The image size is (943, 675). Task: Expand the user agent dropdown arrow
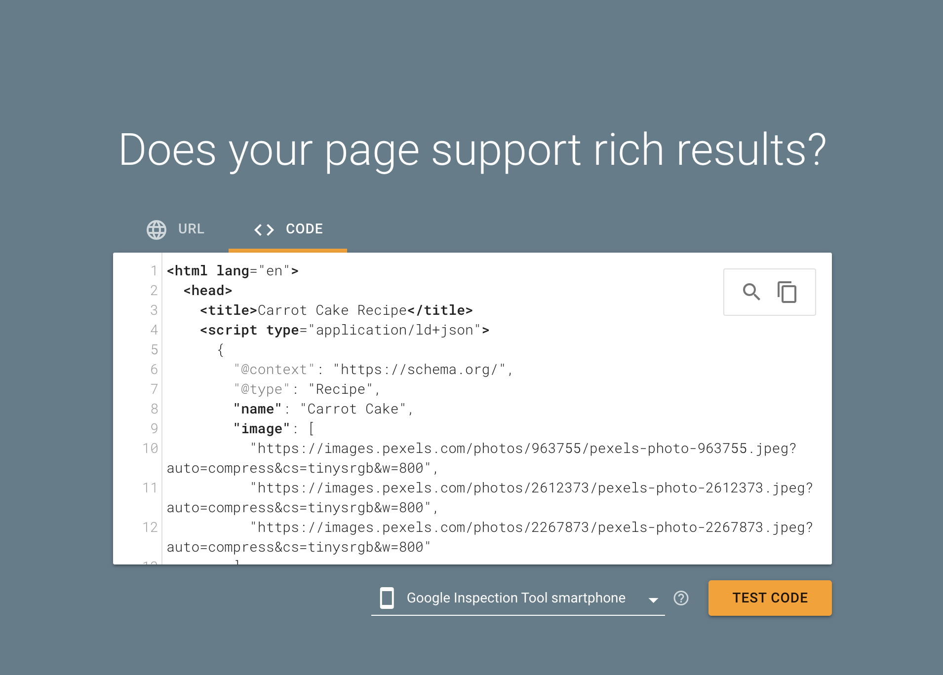point(653,600)
